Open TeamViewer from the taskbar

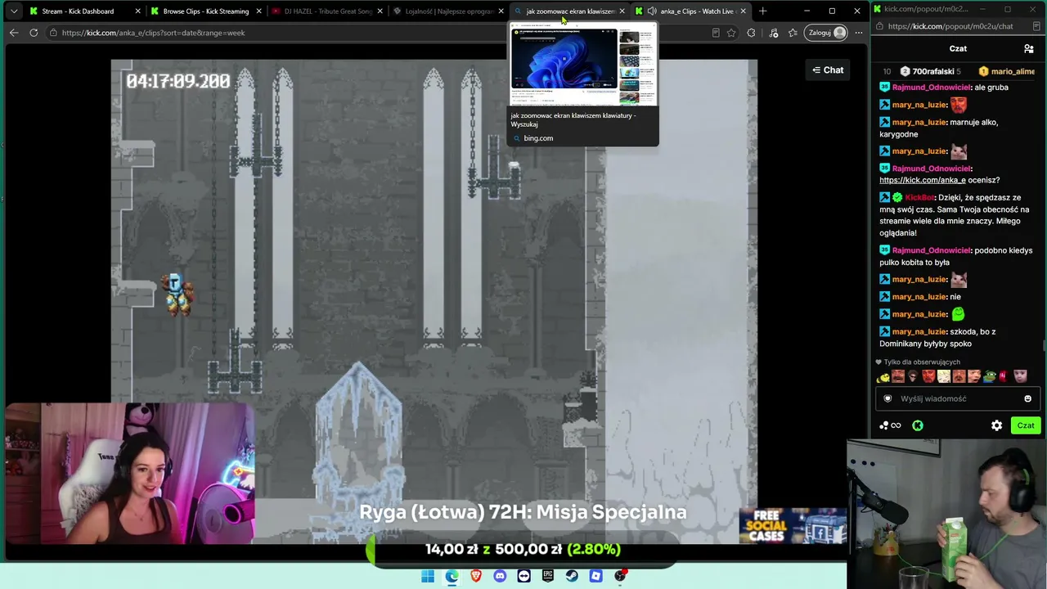pyautogui.click(x=523, y=576)
